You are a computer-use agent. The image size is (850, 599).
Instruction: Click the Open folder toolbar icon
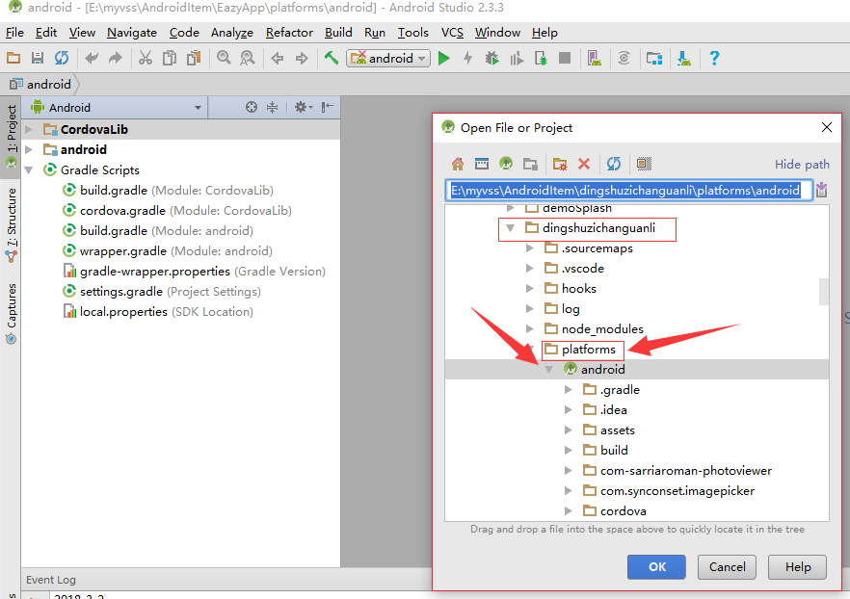(x=13, y=58)
